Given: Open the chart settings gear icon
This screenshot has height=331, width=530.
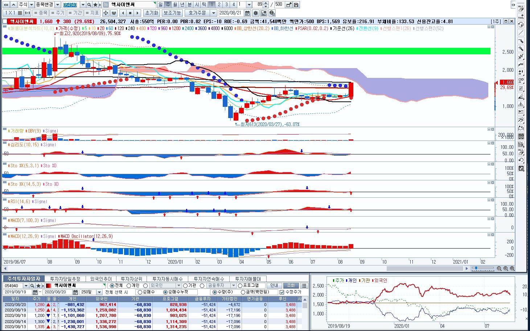Looking at the screenshot, I should coord(256,13).
